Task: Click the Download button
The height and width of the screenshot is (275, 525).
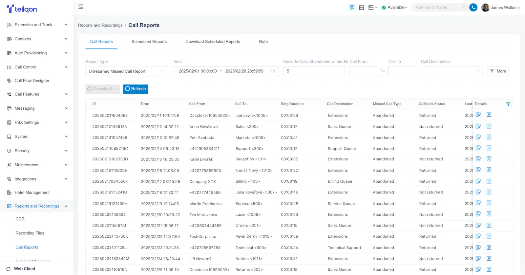Action: click(x=103, y=89)
